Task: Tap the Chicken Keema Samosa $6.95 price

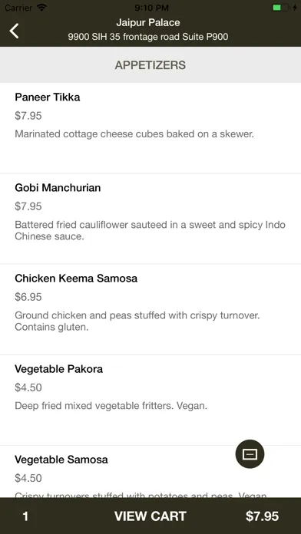Action: point(28,297)
